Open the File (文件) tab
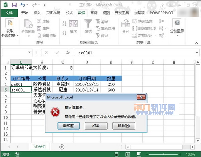 click(9, 13)
